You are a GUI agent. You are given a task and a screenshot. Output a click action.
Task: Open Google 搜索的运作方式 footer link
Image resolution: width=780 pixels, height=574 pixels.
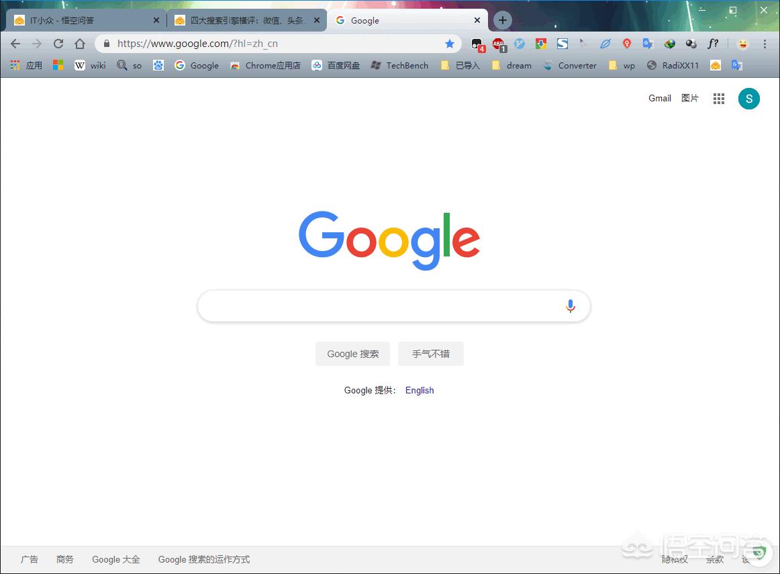click(204, 560)
